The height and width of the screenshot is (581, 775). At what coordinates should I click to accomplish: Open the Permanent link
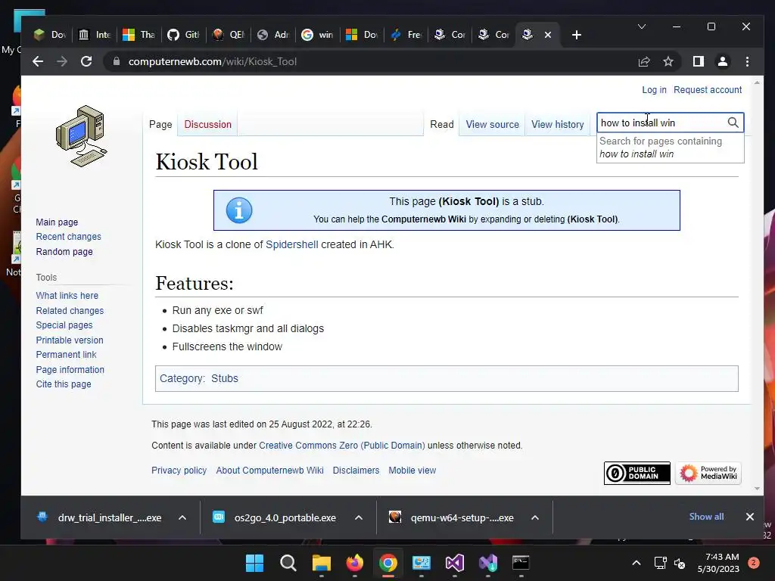coord(67,355)
